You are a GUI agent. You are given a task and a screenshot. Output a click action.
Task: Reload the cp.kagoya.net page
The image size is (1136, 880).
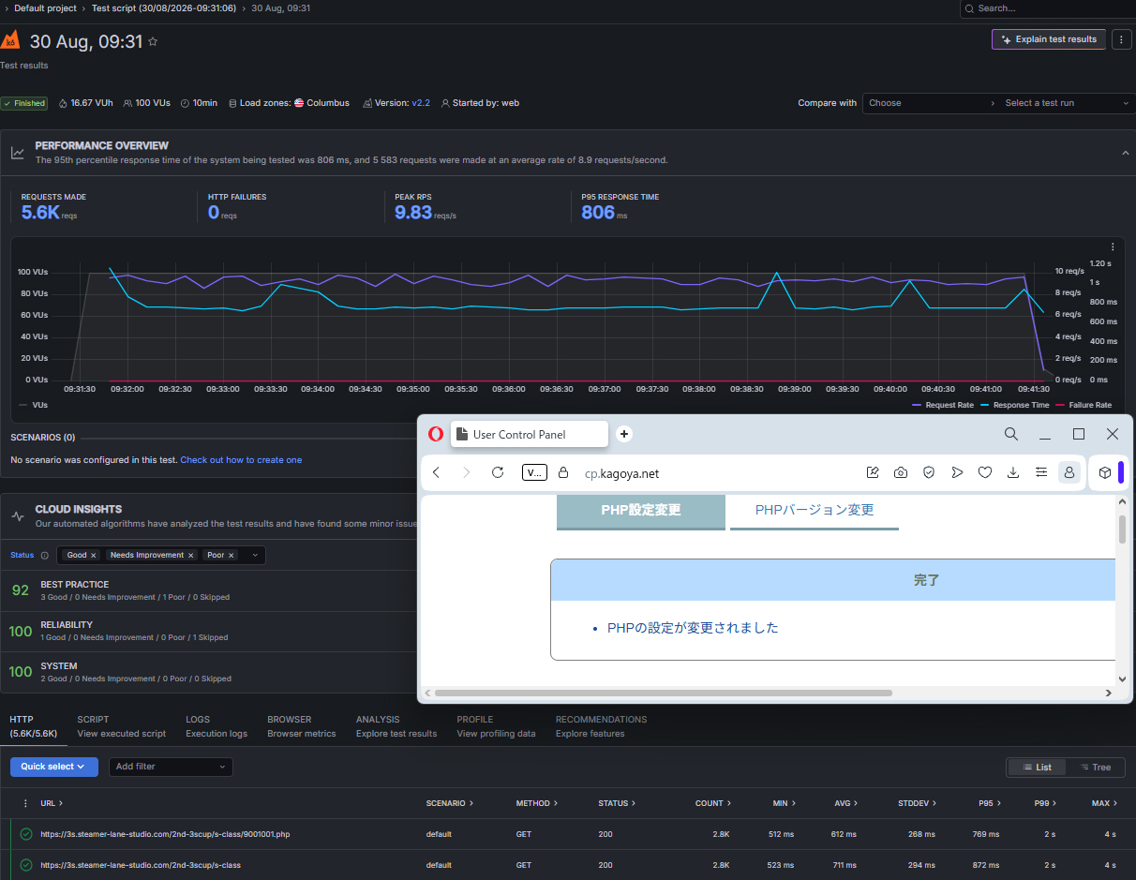[x=498, y=472]
